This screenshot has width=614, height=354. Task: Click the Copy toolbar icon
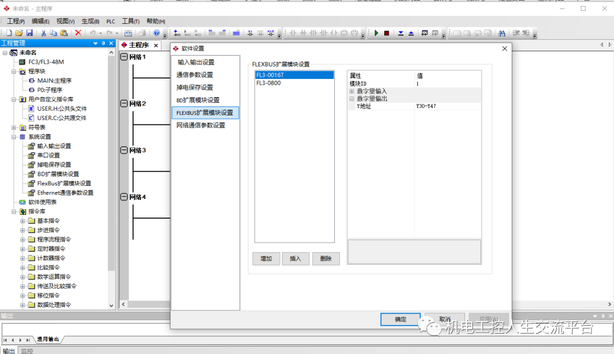click(x=53, y=34)
